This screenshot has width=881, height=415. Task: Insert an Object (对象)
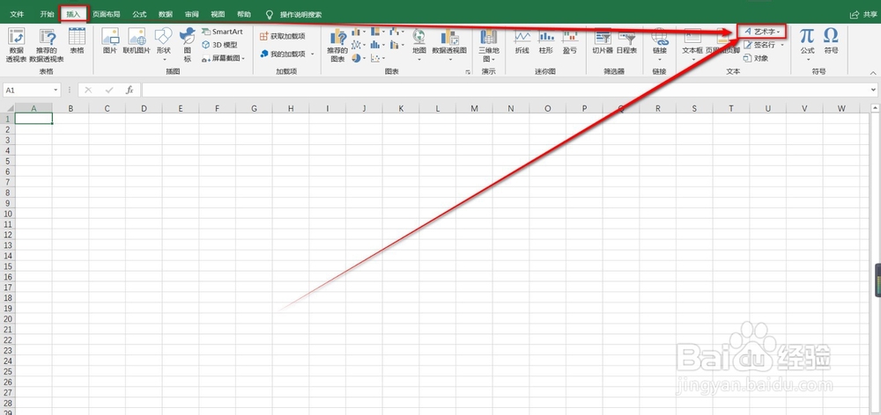click(756, 58)
